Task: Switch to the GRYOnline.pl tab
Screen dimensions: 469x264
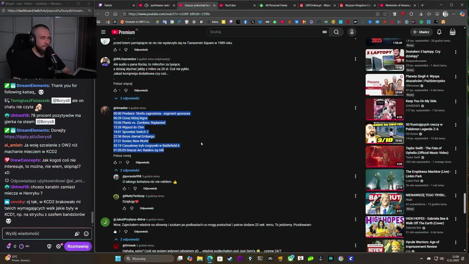Action: point(317,5)
